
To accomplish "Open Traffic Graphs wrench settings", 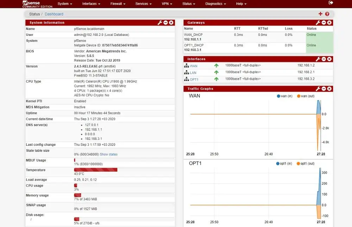I will tap(318, 89).
